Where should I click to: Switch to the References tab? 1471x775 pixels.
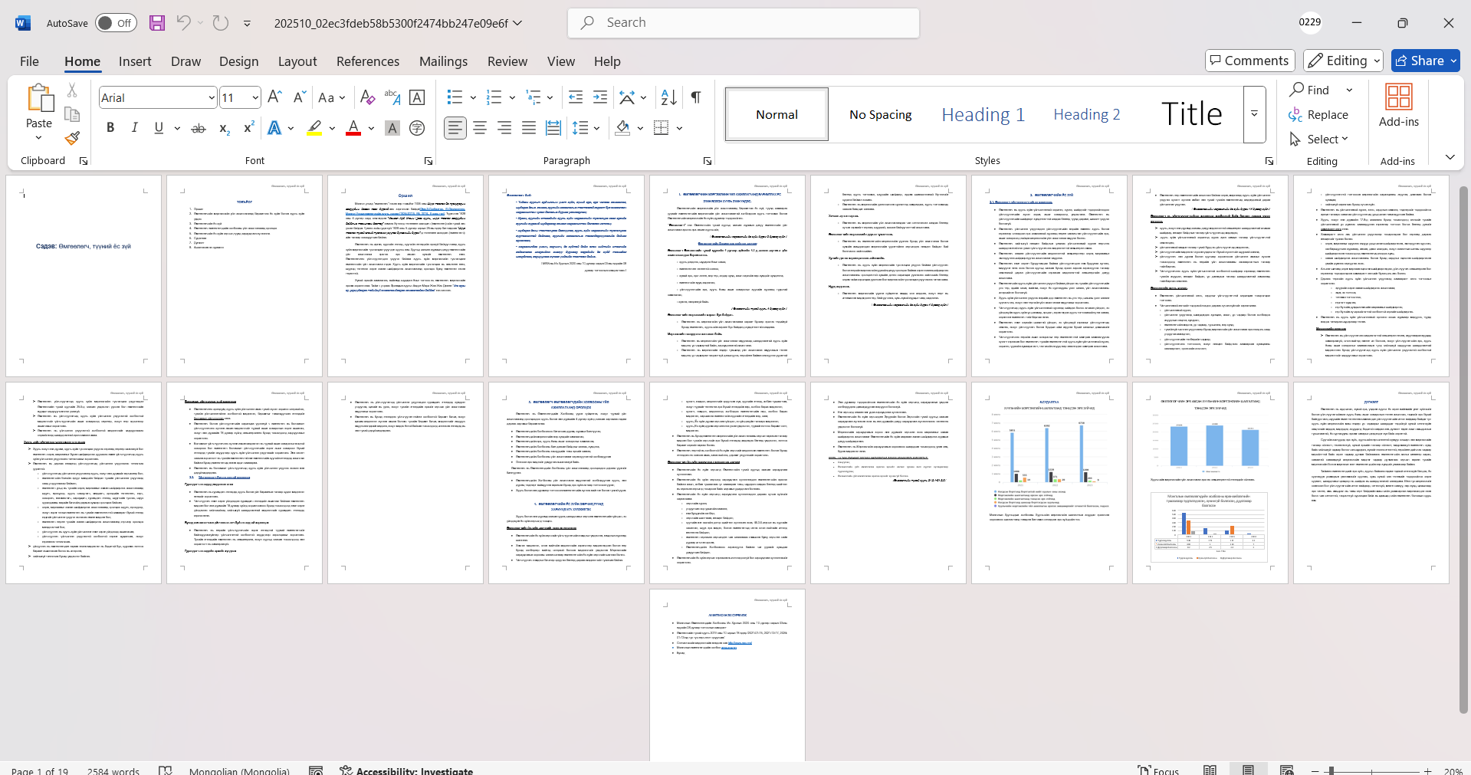coord(367,61)
